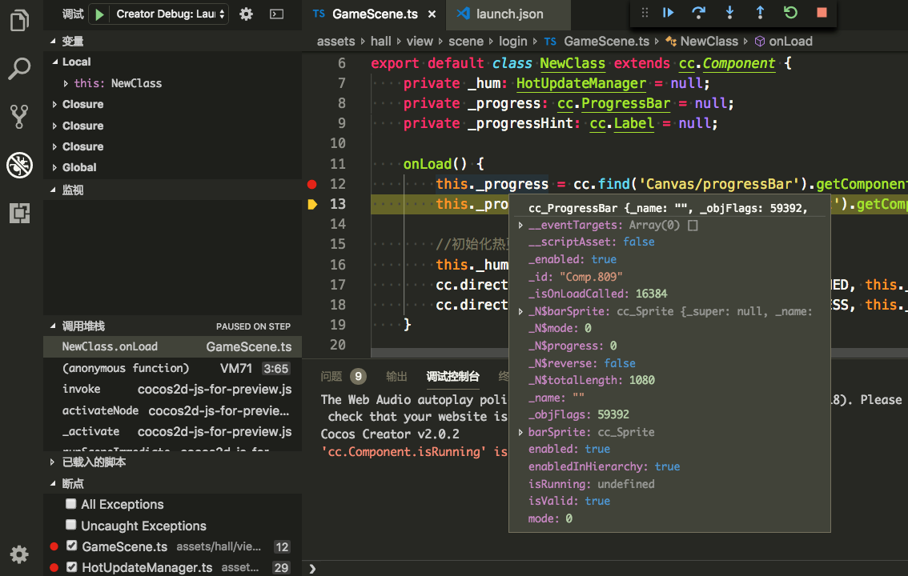
Task: Restart the debug session
Action: coord(790,13)
